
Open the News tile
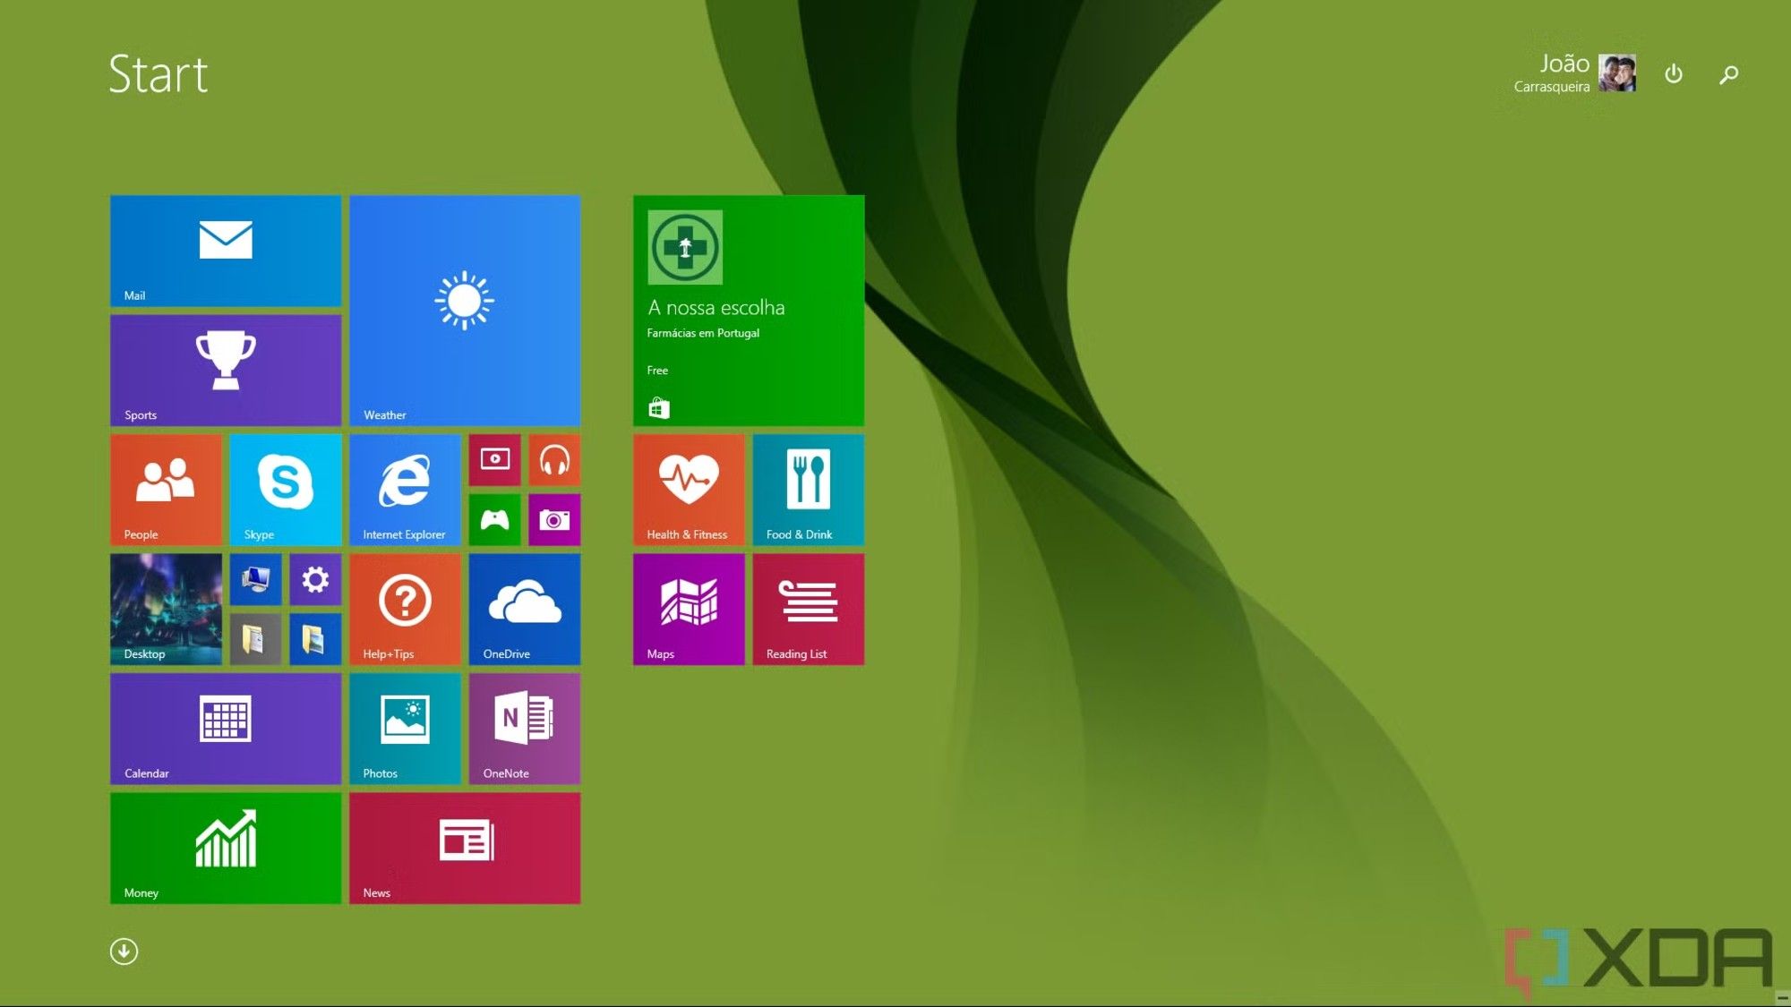465,848
